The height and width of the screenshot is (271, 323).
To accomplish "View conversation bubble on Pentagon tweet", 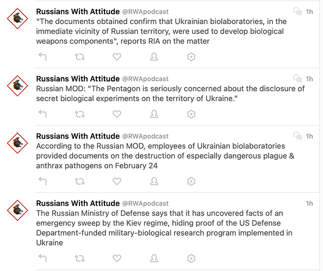I will (x=297, y=79).
